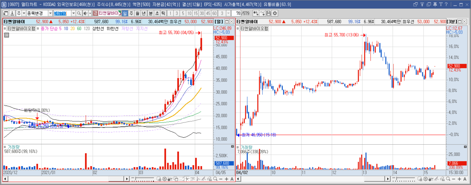Image resolution: width=471 pixels, height=185 pixels.
Task: Expand the 종목변경 dropdown
Action: (50, 13)
